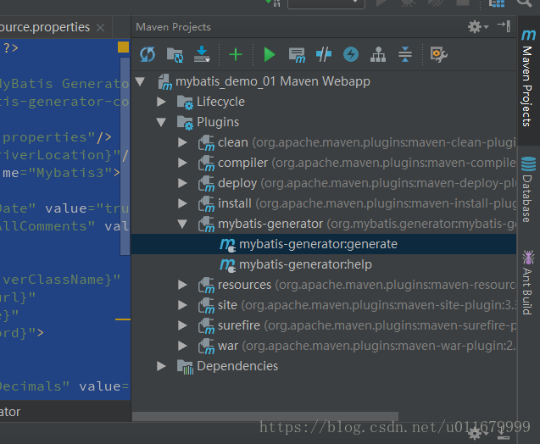The width and height of the screenshot is (540, 444).
Task: Select mybatis-generator:help goal
Action: click(324, 264)
